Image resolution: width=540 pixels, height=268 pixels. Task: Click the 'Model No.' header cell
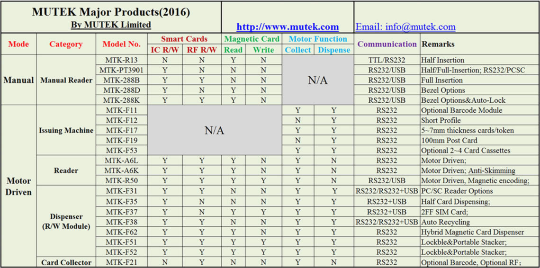click(122, 44)
